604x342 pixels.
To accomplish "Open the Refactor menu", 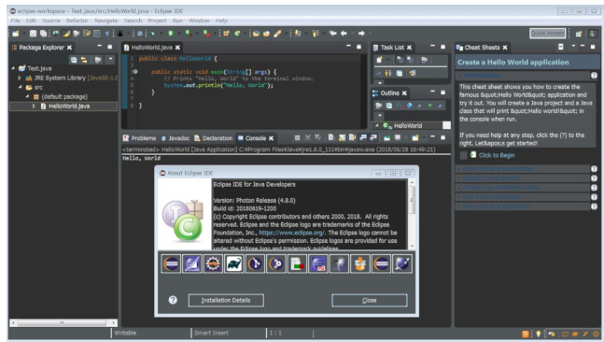I will click(x=77, y=21).
